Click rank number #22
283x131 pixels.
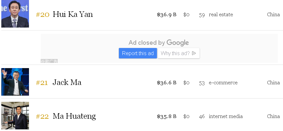click(42, 116)
